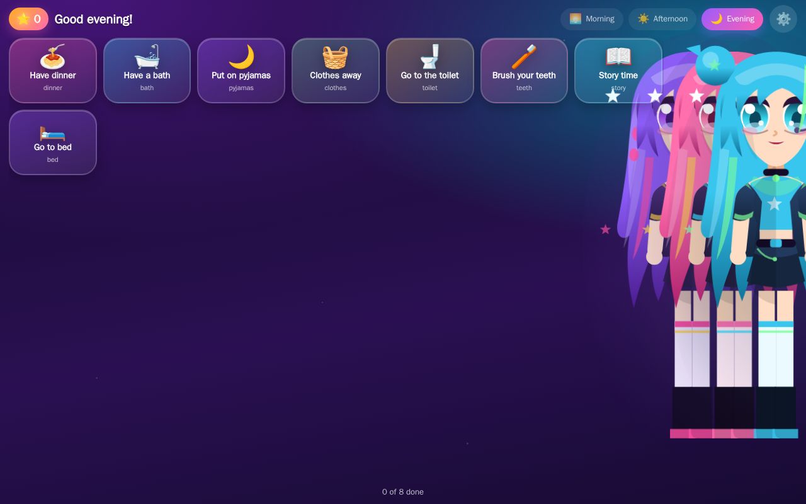The width and height of the screenshot is (806, 504).
Task: Click the '0 of 8 done' progress text
Action: 403,492
